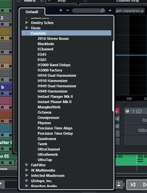This screenshot has height=193, width=147.
Task: Select the UltraChannel plugin
Action: pyautogui.click(x=49, y=149)
